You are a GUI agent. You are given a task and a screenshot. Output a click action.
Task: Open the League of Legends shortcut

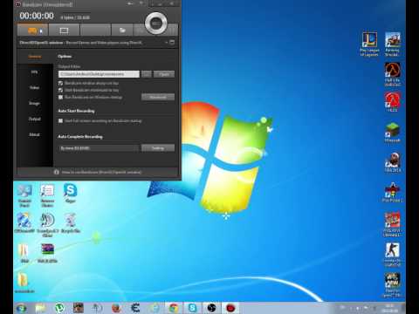(x=369, y=44)
